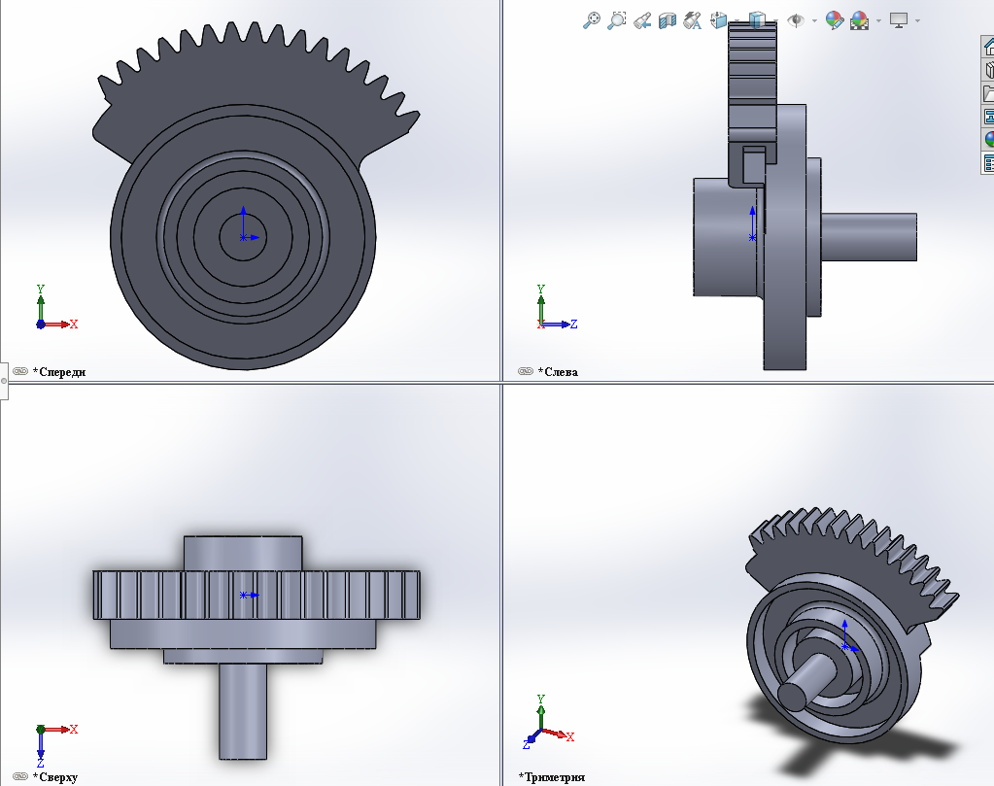Image resolution: width=994 pixels, height=786 pixels.
Task: Open the Design Library task pane tab
Action: point(988,70)
